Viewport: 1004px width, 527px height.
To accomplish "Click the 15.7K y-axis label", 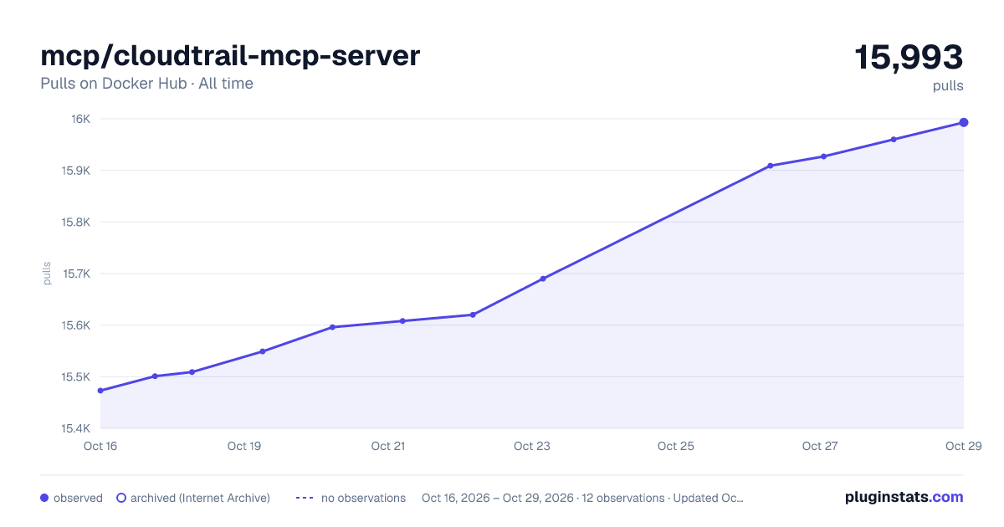I will pos(76,274).
